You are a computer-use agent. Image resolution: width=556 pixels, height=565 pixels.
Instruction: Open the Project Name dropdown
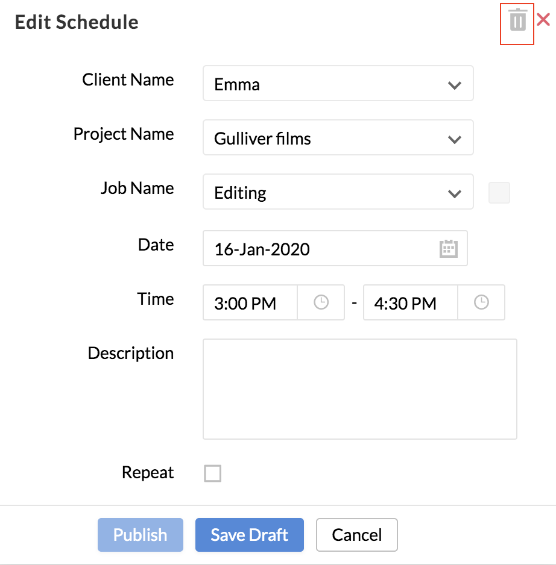(x=454, y=139)
